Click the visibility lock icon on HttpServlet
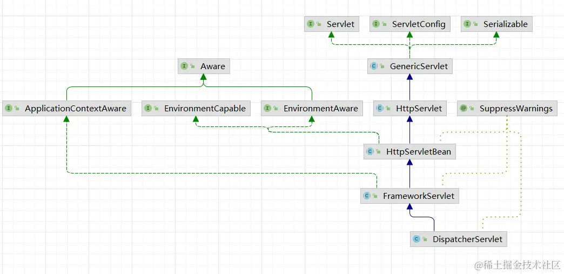This screenshot has height=274, width=564. [x=388, y=109]
